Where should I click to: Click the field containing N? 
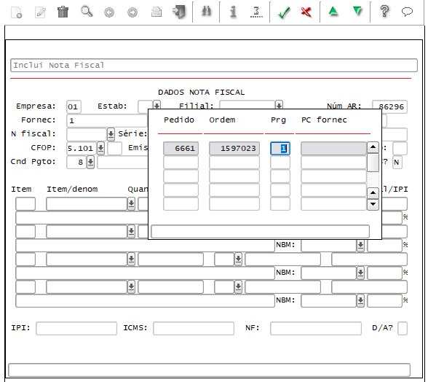[397, 162]
